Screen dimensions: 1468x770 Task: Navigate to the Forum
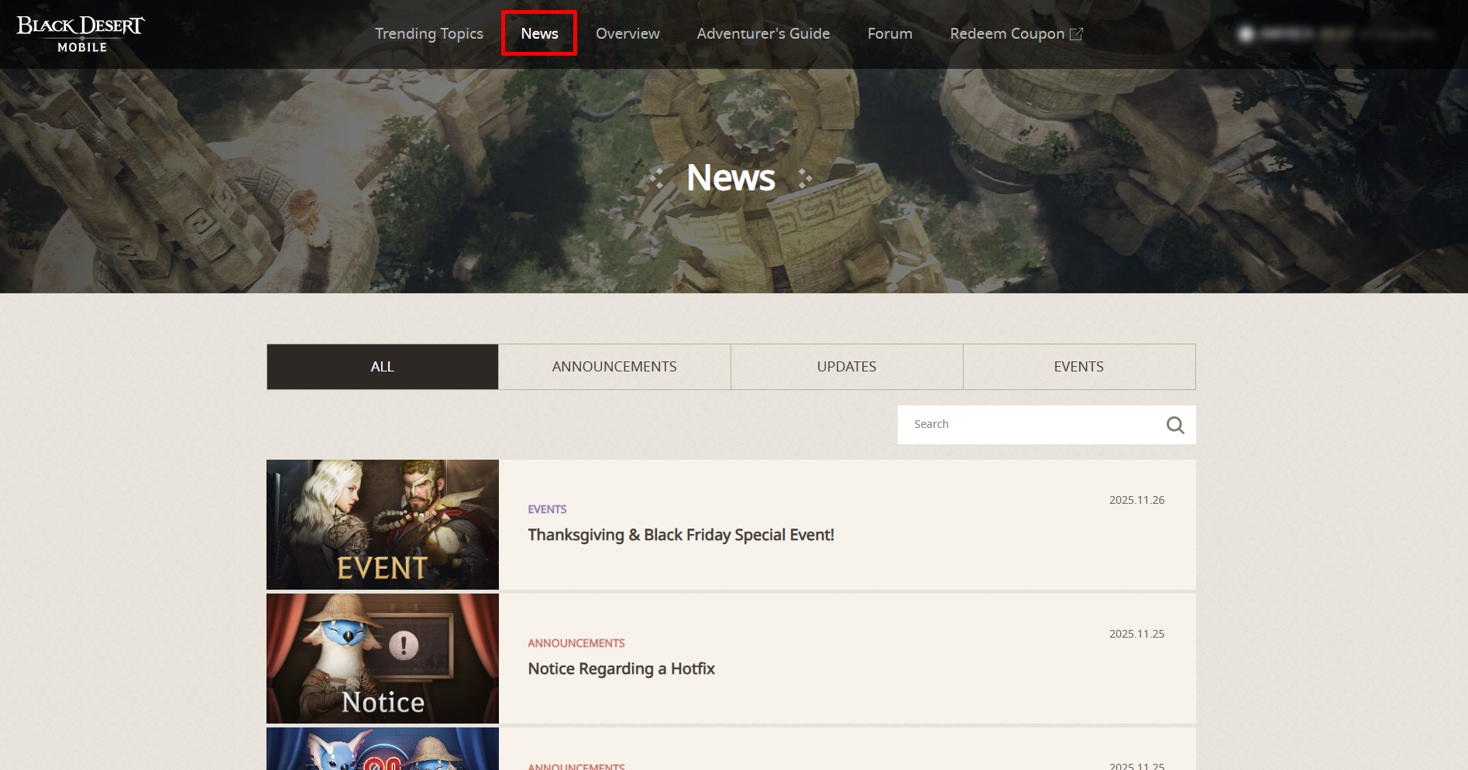(889, 33)
